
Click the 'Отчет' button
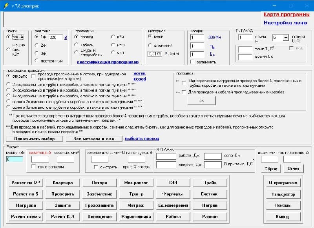coord(293,169)
